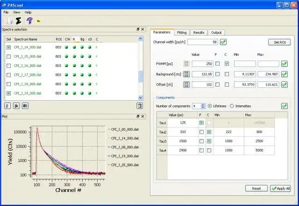Apply Components with green check icon
The image size is (299, 206).
[285, 106]
